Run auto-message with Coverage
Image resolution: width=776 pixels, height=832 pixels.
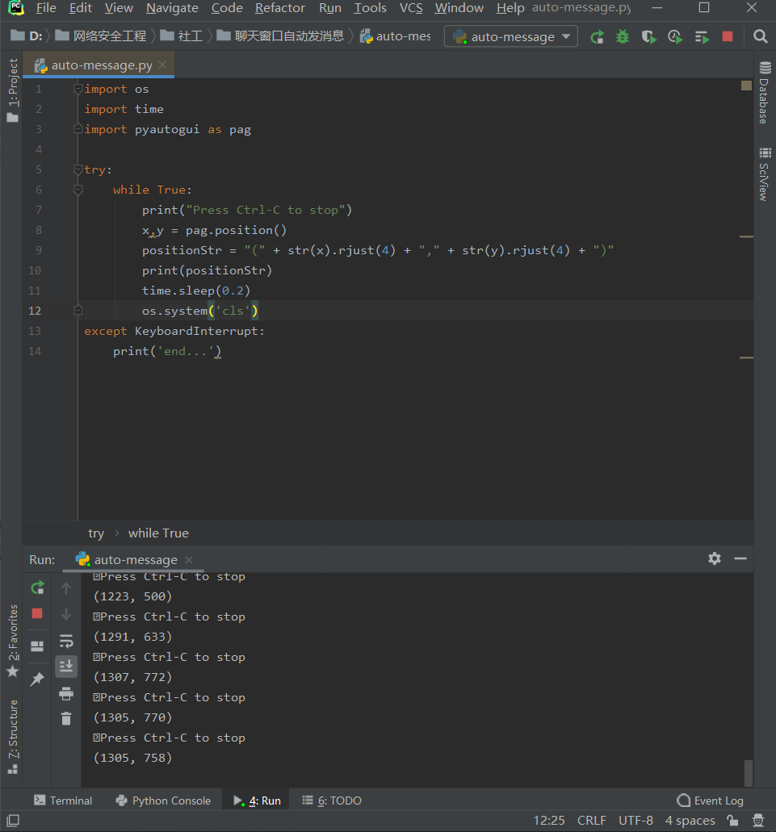coord(648,37)
